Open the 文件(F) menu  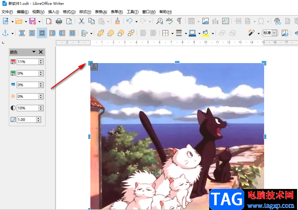7,12
